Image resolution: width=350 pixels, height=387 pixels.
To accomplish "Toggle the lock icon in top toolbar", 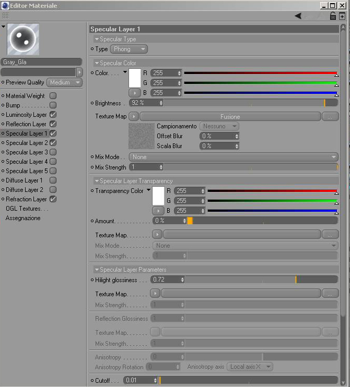I will [x=333, y=16].
